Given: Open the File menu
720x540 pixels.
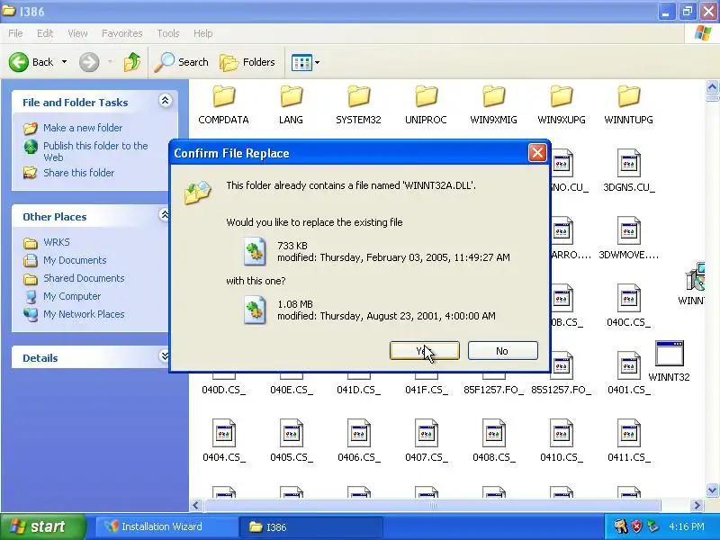Looking at the screenshot, I should click(x=15, y=33).
